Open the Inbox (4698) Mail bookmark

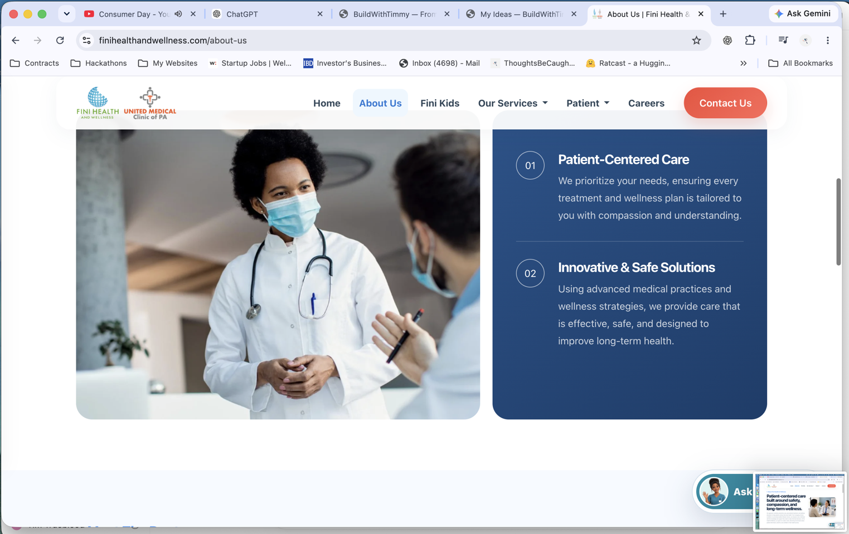point(439,63)
